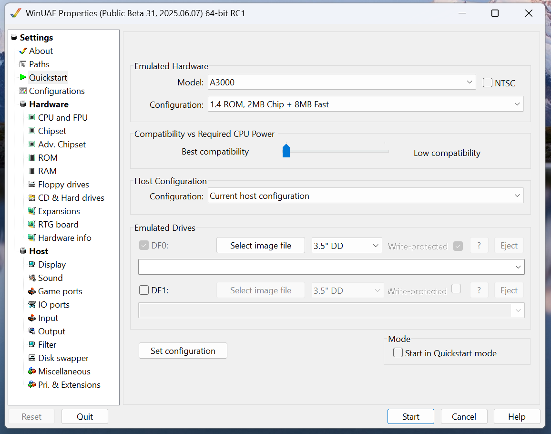Open the Host Configuration dropdown
The height and width of the screenshot is (434, 551).
click(366, 196)
